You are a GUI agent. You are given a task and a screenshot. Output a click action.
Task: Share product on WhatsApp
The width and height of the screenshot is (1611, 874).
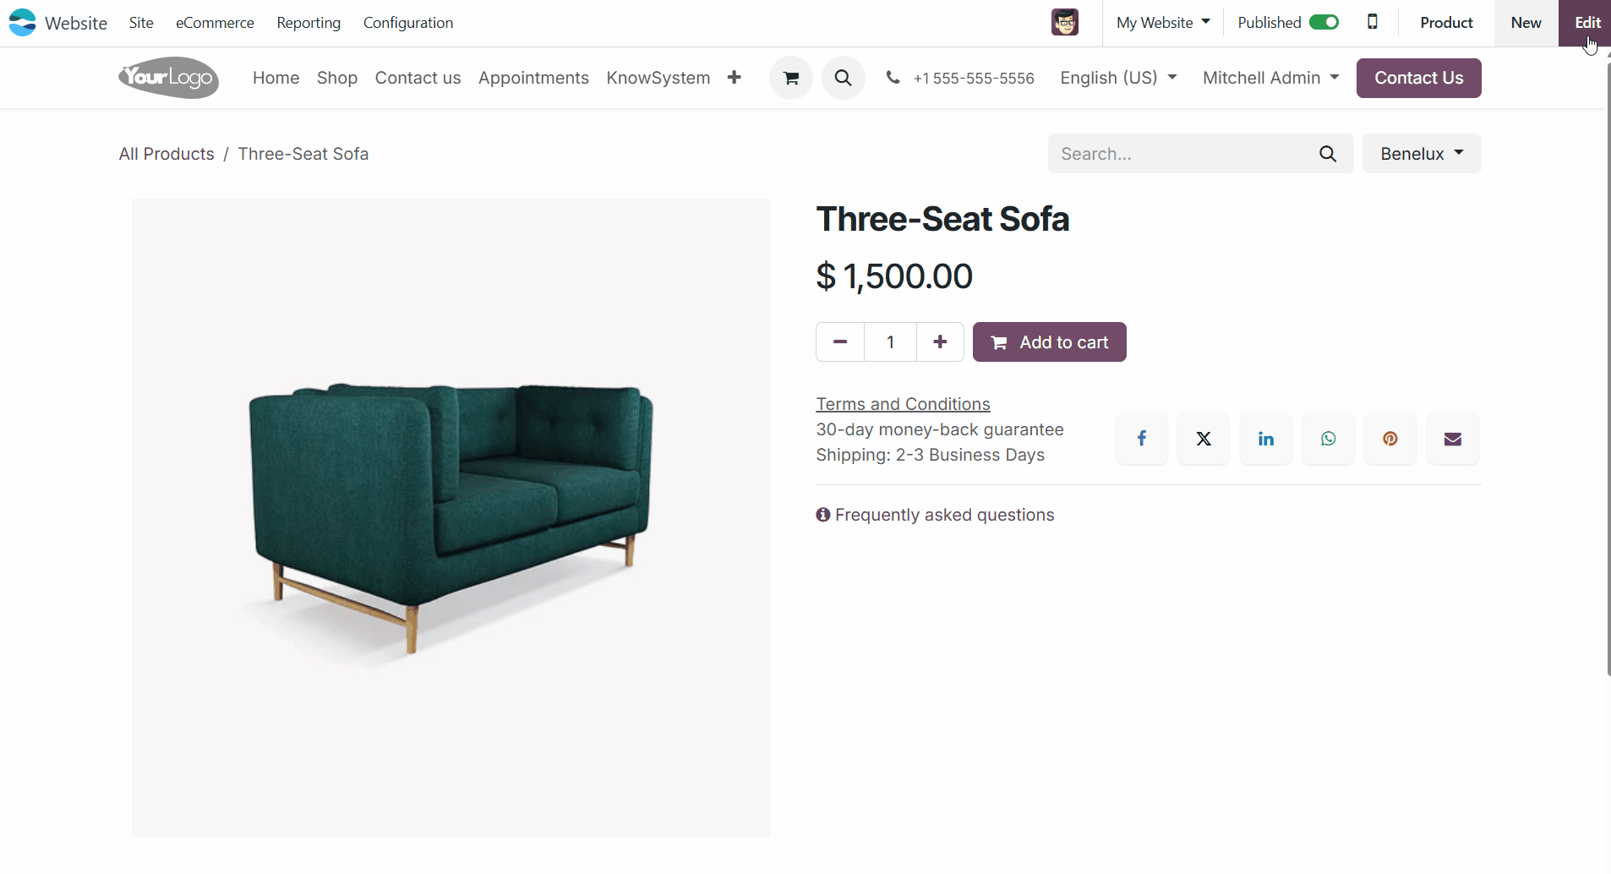(1329, 439)
